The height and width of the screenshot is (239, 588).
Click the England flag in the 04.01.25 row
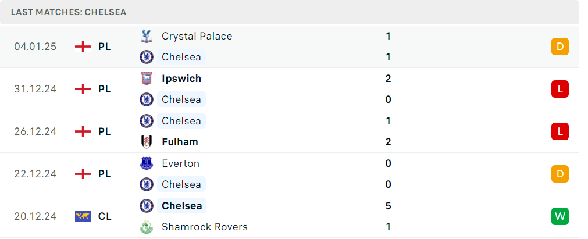point(83,47)
